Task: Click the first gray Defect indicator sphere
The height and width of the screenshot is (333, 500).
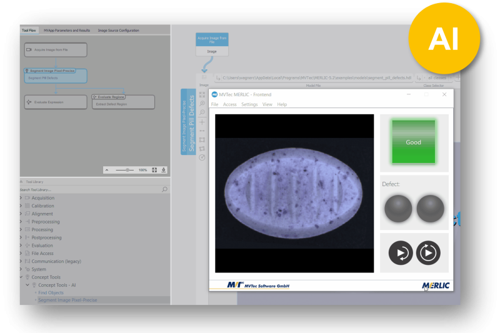Action: coord(398,209)
